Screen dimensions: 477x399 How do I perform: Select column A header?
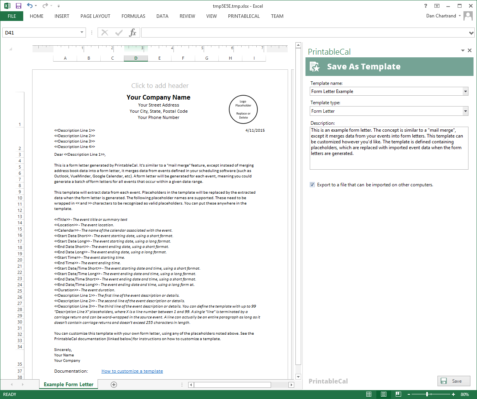(x=65, y=58)
